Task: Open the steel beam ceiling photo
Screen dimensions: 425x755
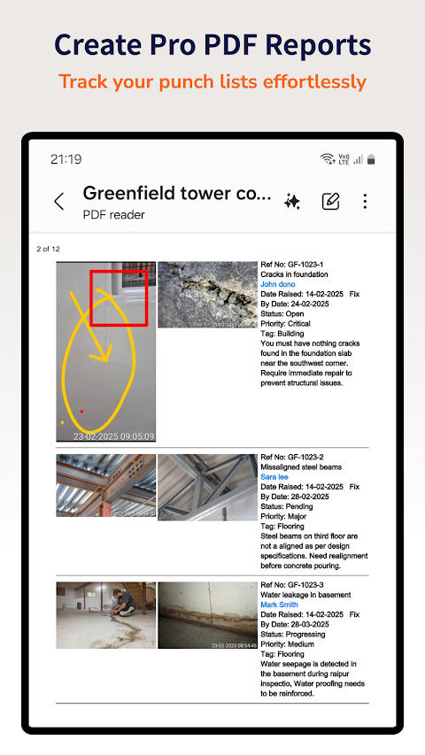Action: pyautogui.click(x=106, y=485)
